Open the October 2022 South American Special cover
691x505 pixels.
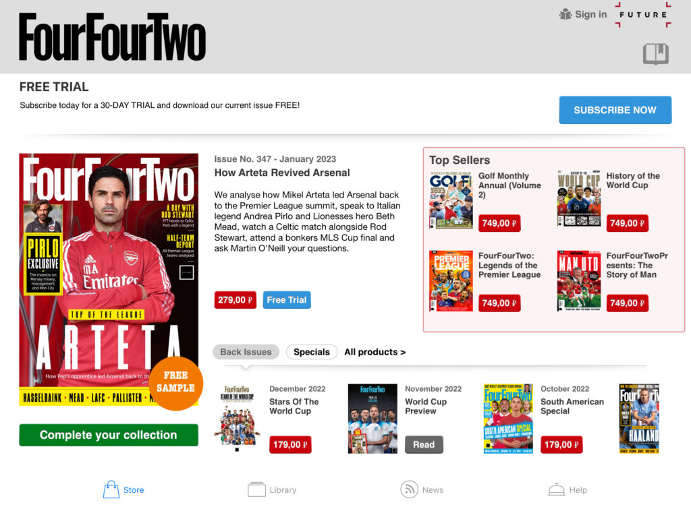click(x=507, y=418)
